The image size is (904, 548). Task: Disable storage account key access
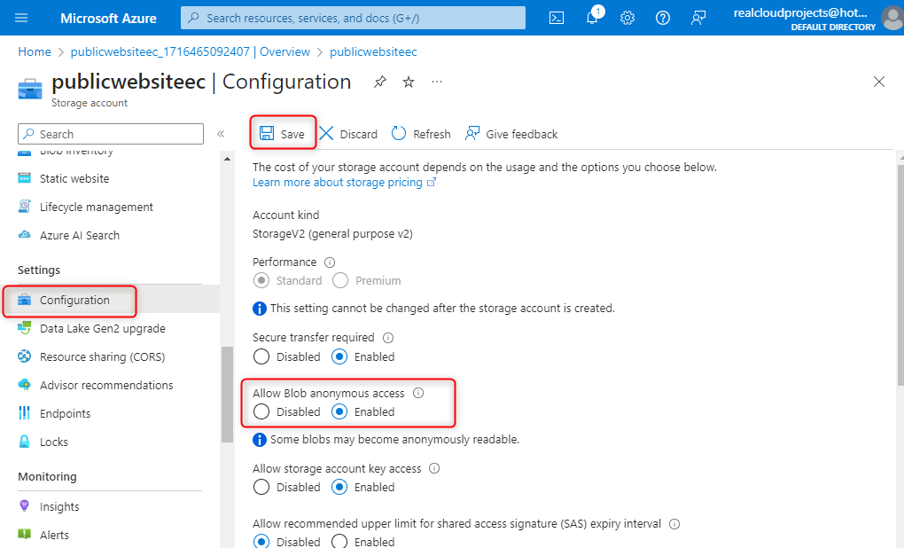pyautogui.click(x=261, y=487)
